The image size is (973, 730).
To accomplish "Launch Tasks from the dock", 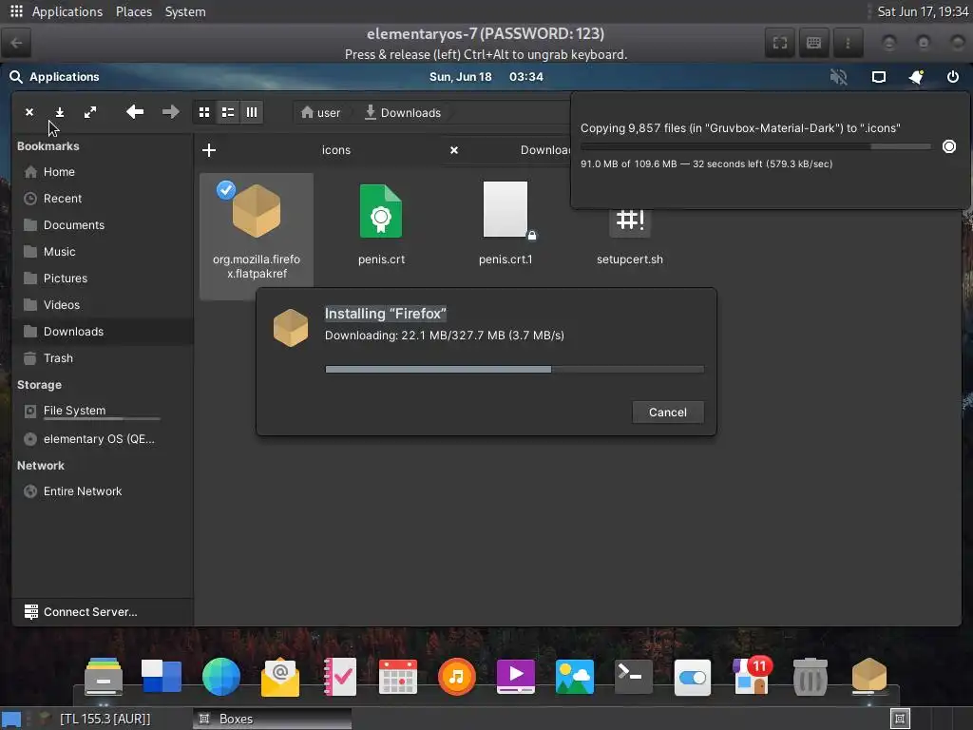I will pos(339,676).
